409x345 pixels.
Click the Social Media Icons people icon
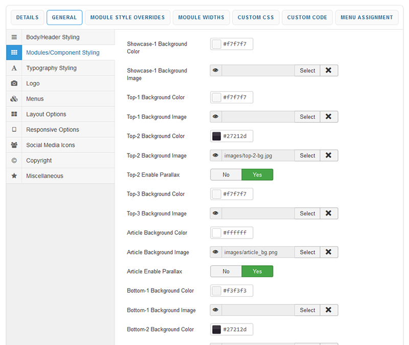(14, 145)
